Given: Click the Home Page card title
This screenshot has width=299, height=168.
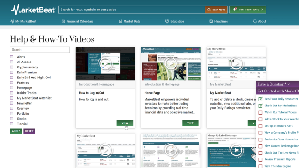Looking at the screenshot, I should pyautogui.click(x=152, y=93).
